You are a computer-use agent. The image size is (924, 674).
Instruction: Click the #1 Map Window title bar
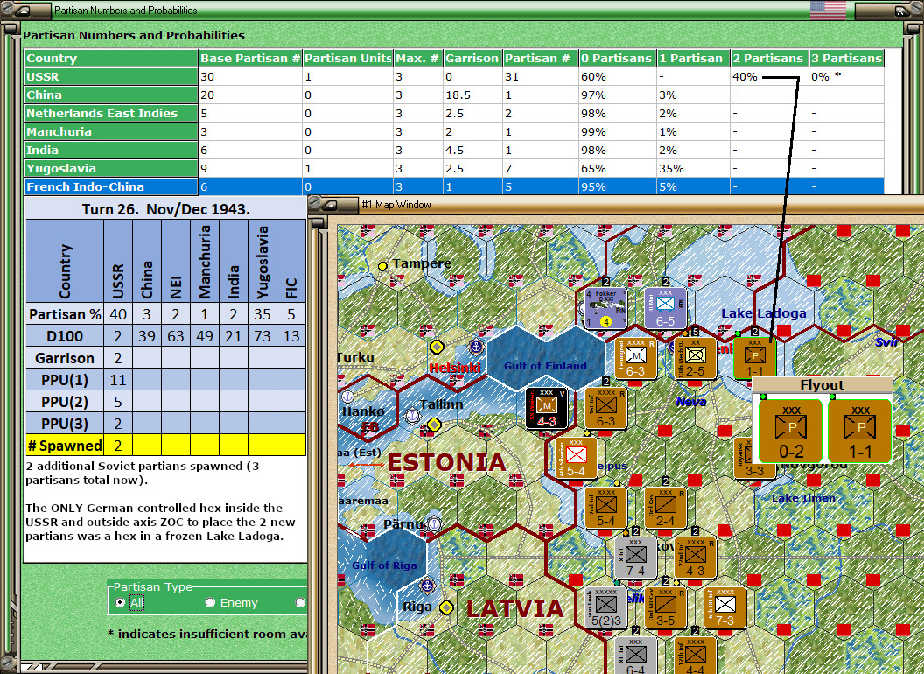[x=614, y=205]
